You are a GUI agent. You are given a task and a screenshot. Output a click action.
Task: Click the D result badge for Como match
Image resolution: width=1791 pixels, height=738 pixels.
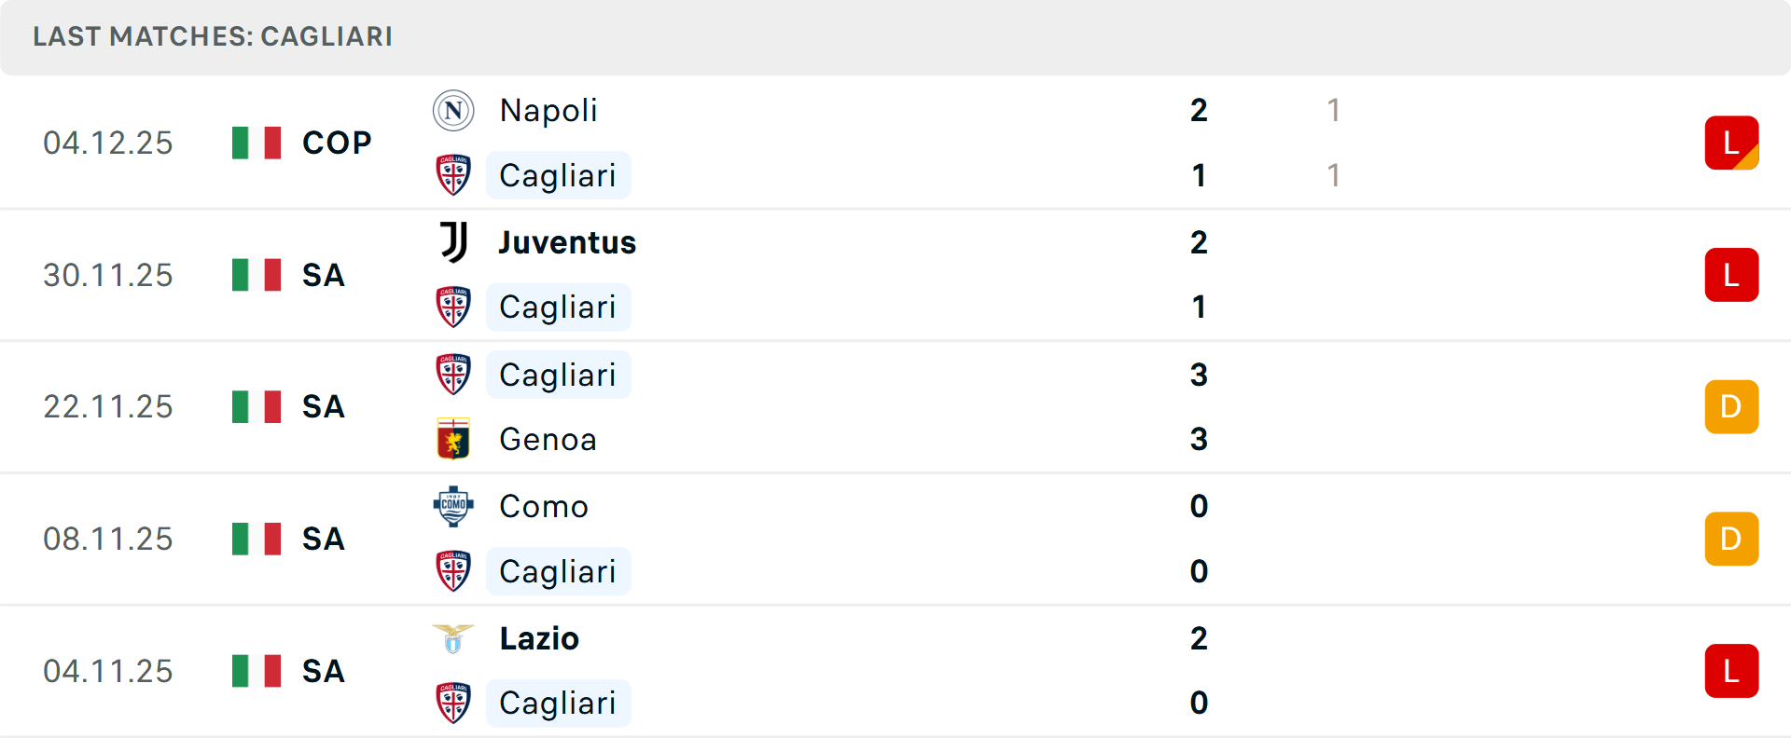(x=1731, y=539)
